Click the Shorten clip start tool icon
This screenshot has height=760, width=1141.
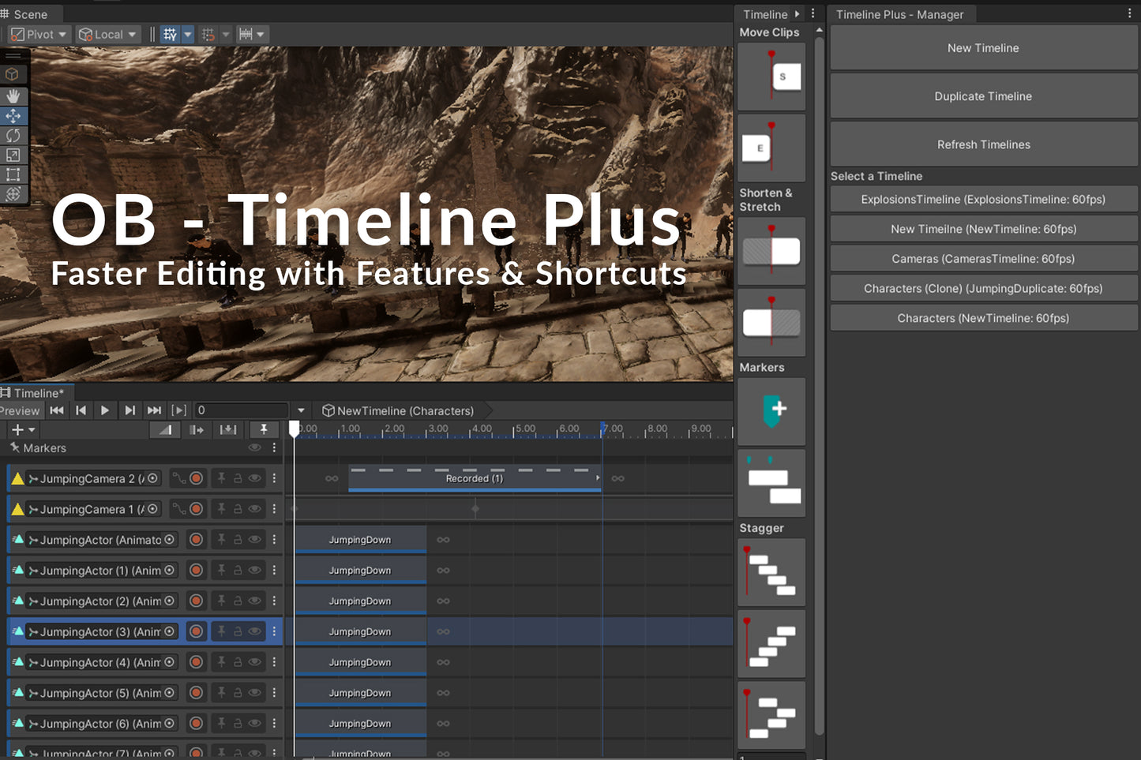tap(771, 251)
